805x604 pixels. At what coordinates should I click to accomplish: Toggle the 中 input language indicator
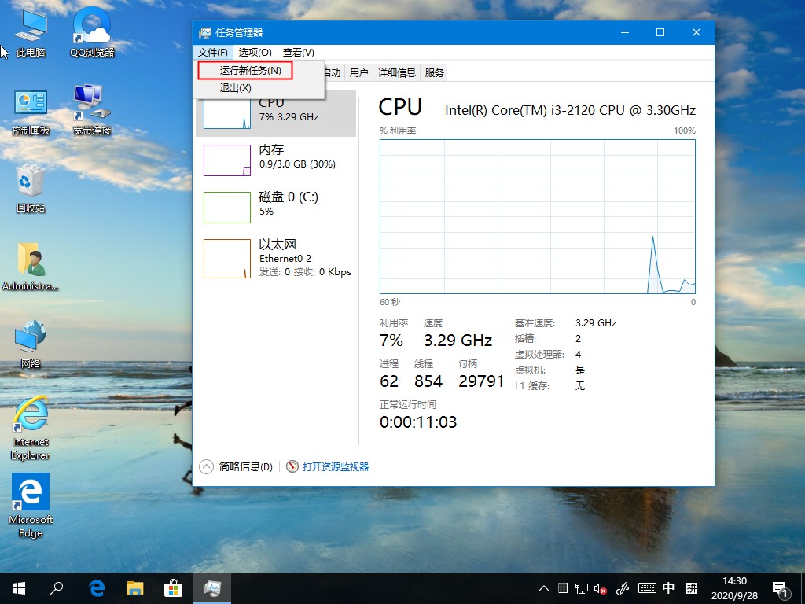tap(668, 587)
